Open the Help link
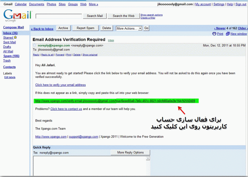248x177 pixels. tap(230, 4)
